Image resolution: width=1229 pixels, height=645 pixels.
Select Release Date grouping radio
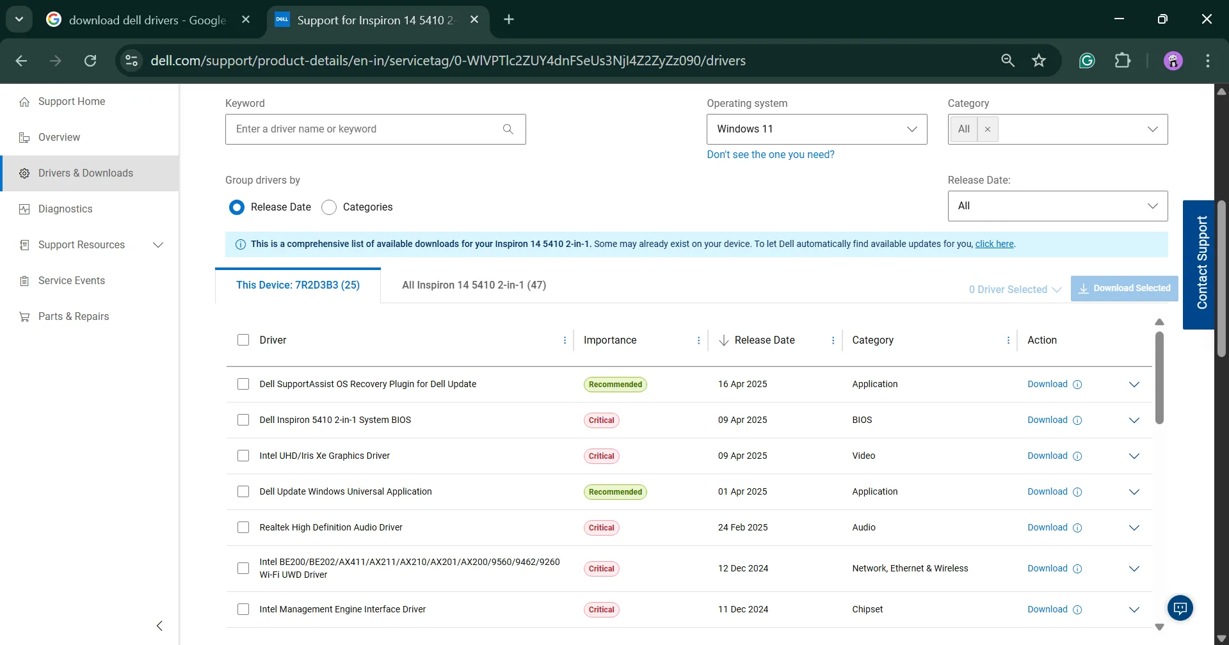[237, 207]
